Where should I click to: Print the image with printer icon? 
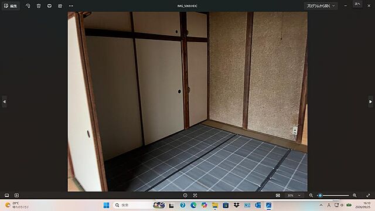[x=49, y=6]
